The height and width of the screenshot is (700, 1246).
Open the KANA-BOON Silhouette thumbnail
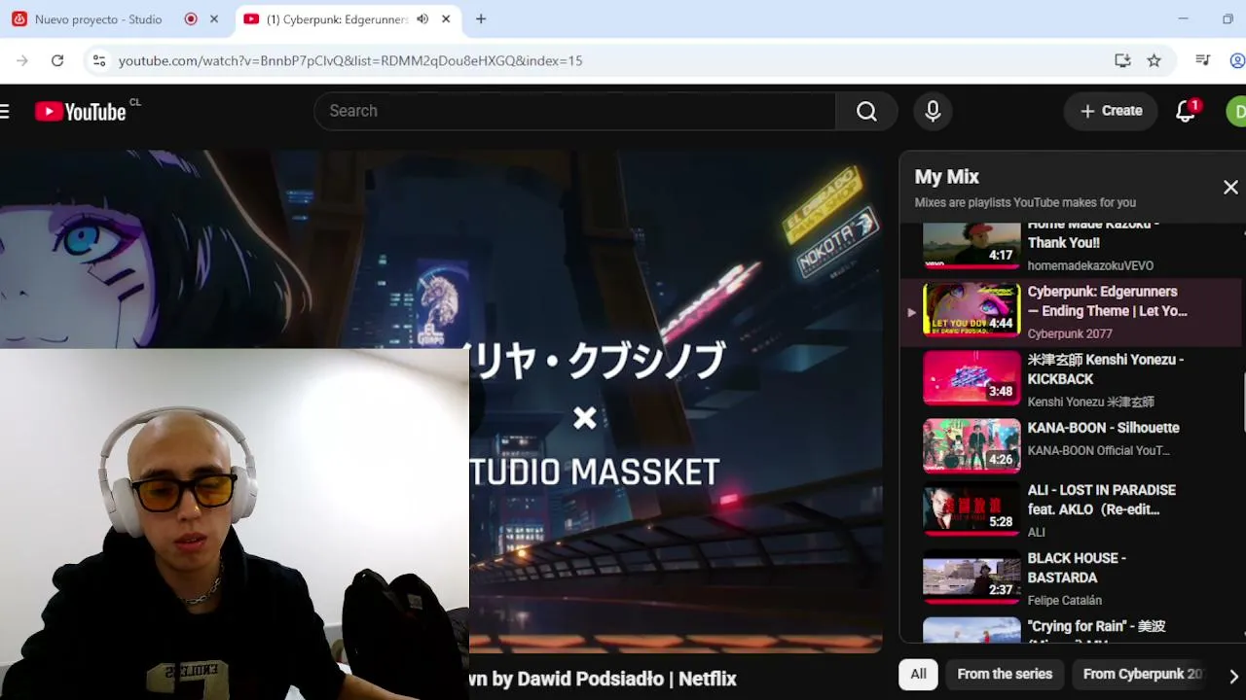point(971,446)
